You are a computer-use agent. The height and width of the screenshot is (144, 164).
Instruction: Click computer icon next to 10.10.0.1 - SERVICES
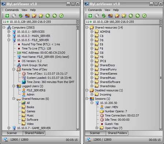14,32
